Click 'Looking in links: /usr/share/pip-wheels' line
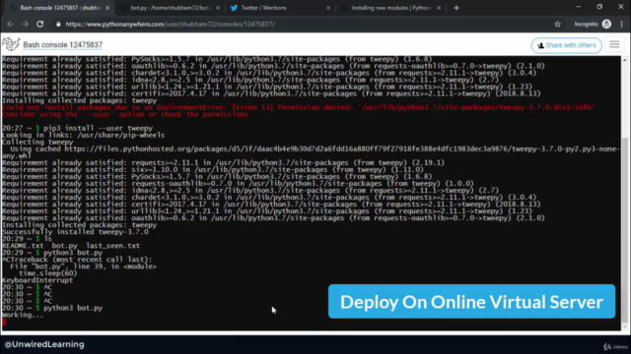Viewport: 631px width, 354px height. click(x=83, y=136)
